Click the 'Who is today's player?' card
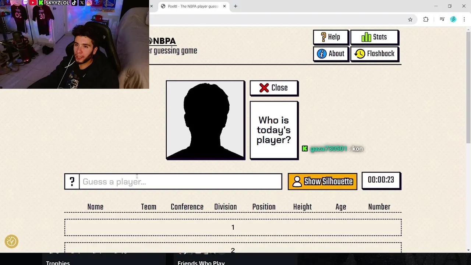This screenshot has height=265, width=471. [x=274, y=130]
